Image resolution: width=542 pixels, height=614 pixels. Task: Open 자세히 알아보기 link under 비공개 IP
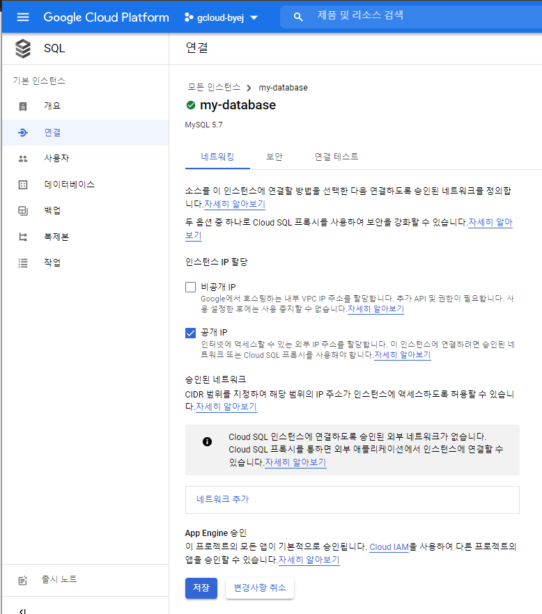(x=375, y=309)
